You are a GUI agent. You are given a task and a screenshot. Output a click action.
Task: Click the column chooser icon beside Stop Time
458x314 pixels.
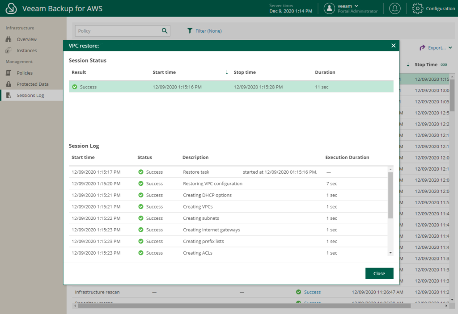coord(444,64)
